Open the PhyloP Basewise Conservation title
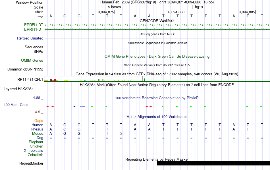 click(157, 98)
